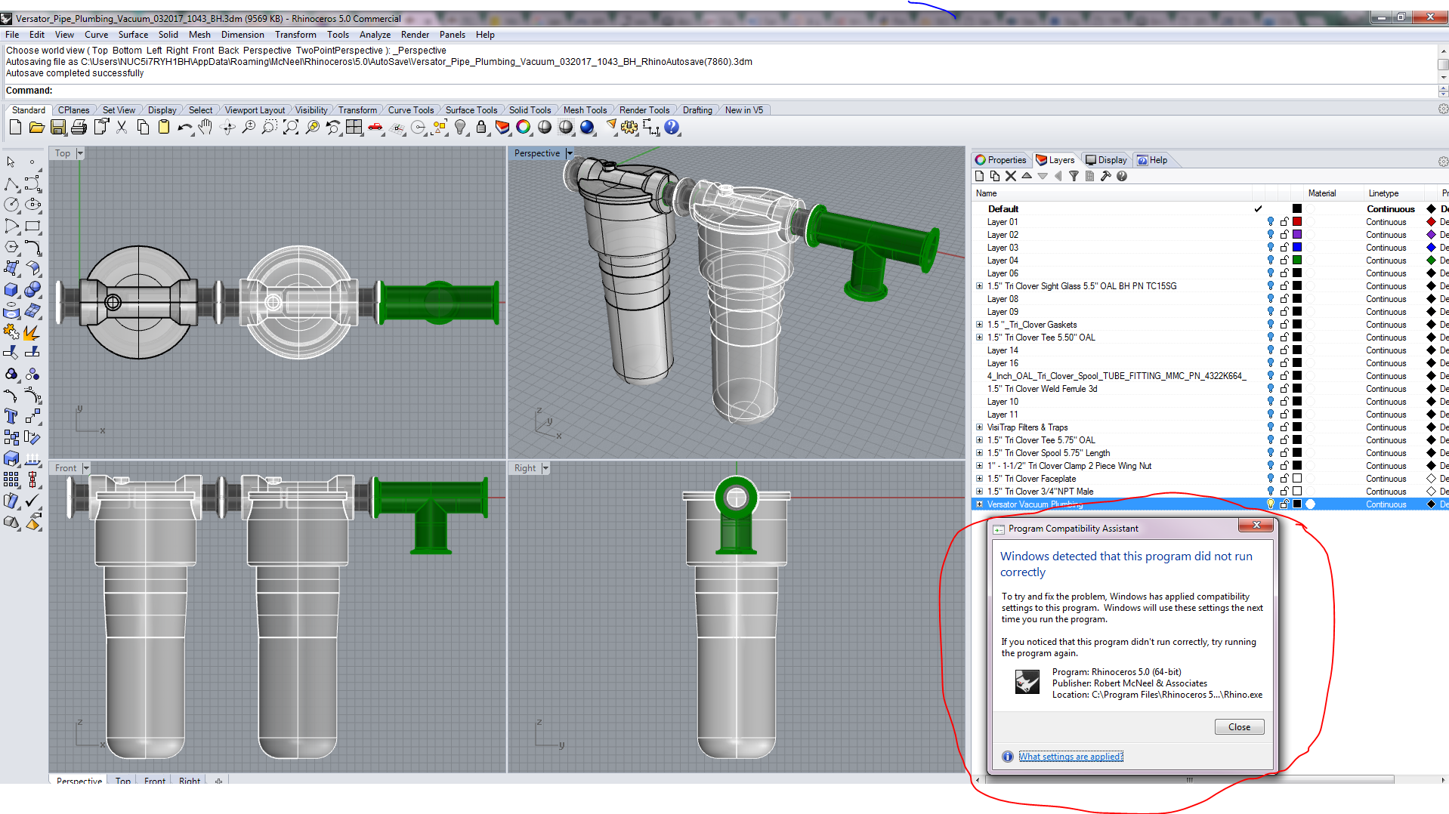
Task: Select the Pan hand tool
Action: pyautogui.click(x=205, y=128)
